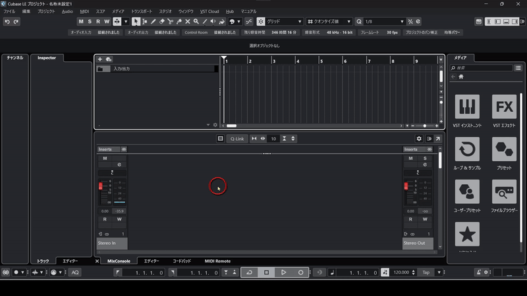Select the Erase tool
This screenshot has width=527, height=296.
tap(161, 22)
